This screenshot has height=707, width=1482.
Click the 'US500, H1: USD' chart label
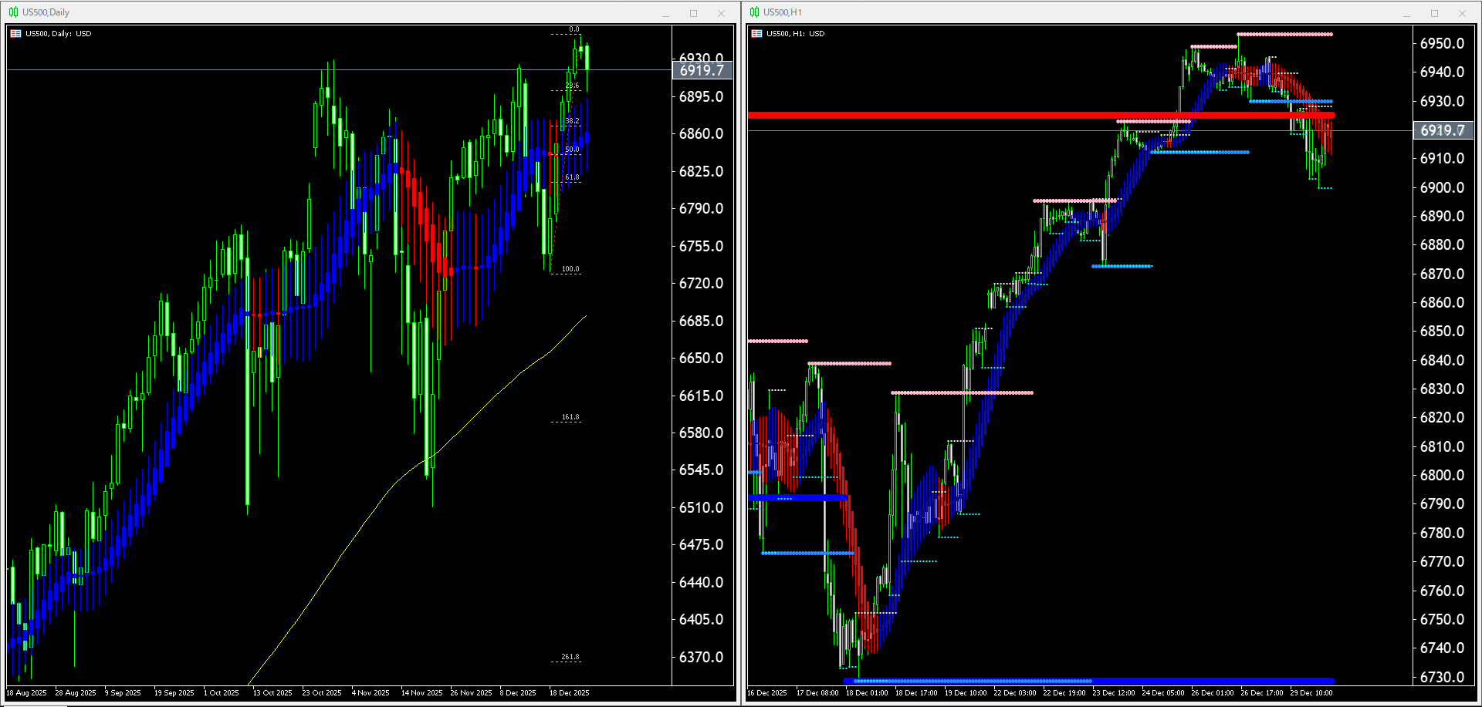795,34
